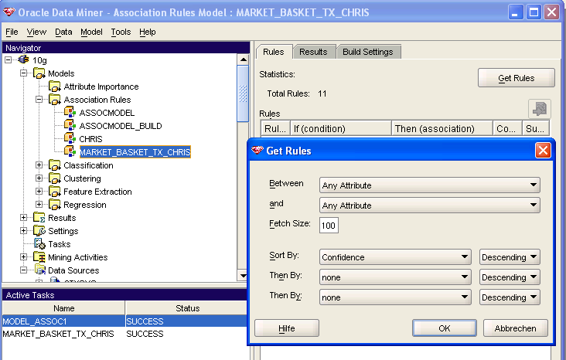Click the export rules icon below Get Rules
Viewport: 566px width, 360px height.
[x=540, y=109]
